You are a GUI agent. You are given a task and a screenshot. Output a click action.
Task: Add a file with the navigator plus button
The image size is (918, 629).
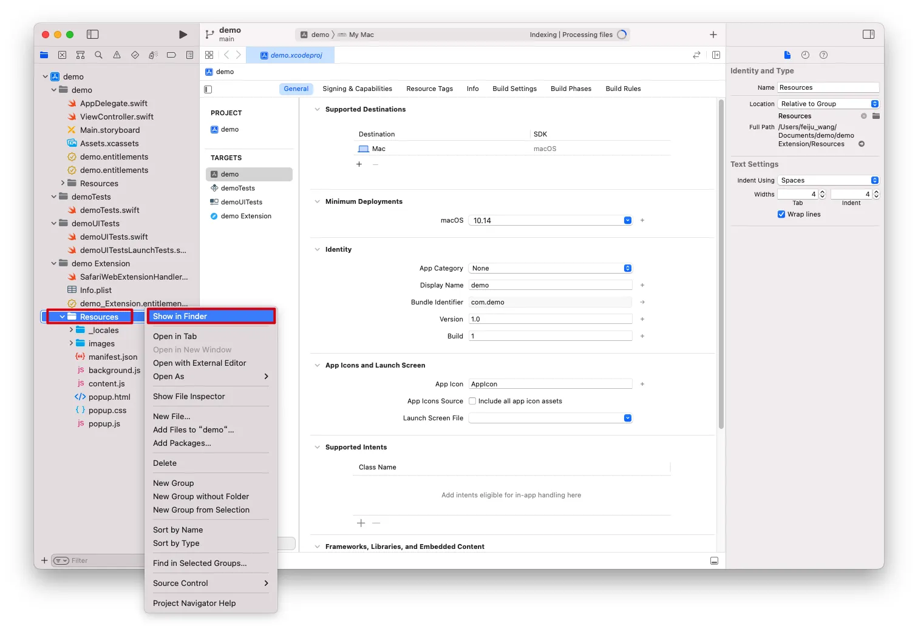click(x=44, y=560)
